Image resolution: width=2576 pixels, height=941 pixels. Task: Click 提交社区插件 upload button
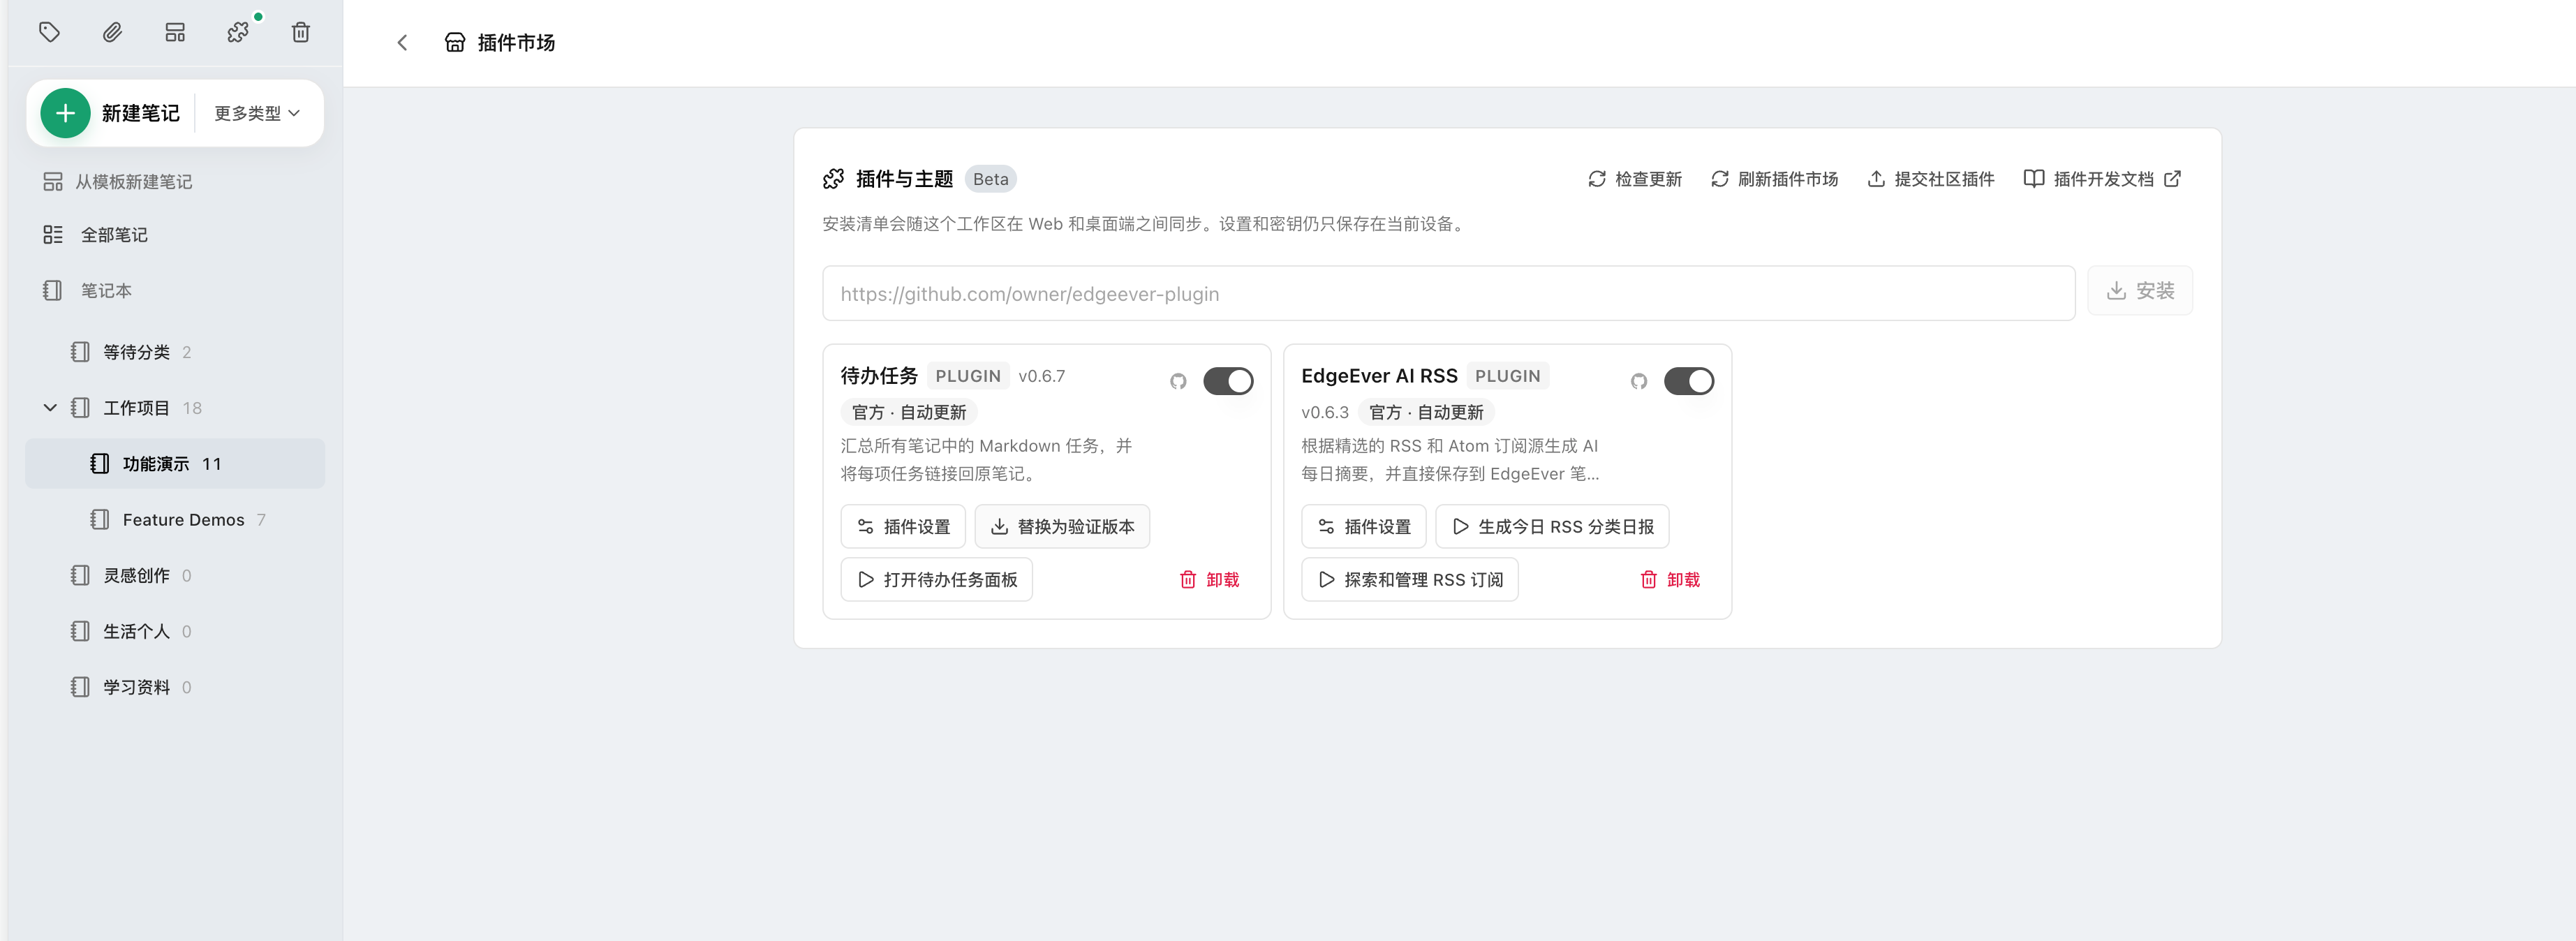(x=1931, y=179)
